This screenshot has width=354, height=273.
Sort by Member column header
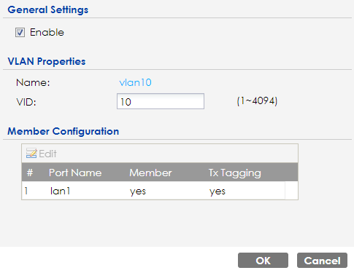click(x=150, y=173)
